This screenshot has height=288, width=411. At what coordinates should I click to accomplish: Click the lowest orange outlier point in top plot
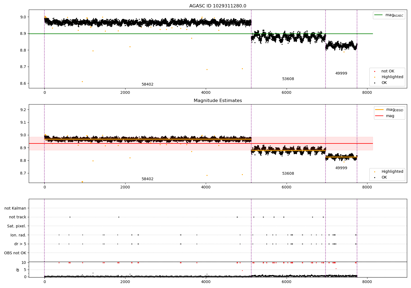pos(82,81)
